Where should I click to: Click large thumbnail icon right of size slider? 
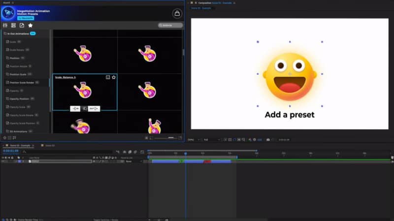click(180, 138)
